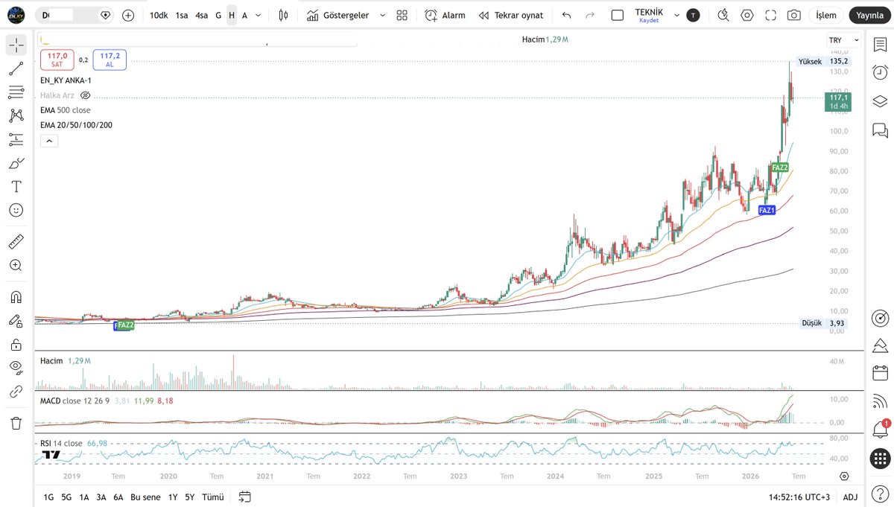
Task: Start Tekrar oynat bar replay
Action: (511, 15)
